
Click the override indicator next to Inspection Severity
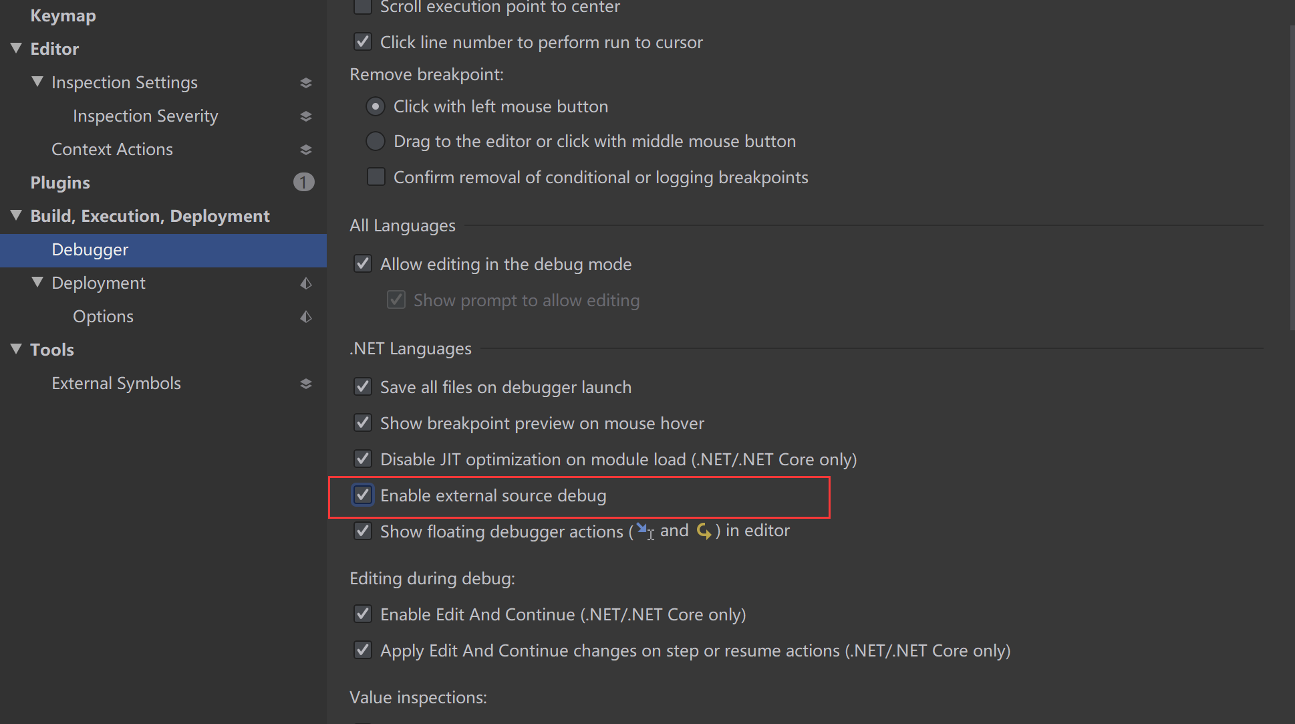[306, 116]
